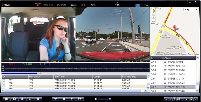Delete files with the trash can icon
The height and width of the screenshot is (102, 201).
[30, 99]
